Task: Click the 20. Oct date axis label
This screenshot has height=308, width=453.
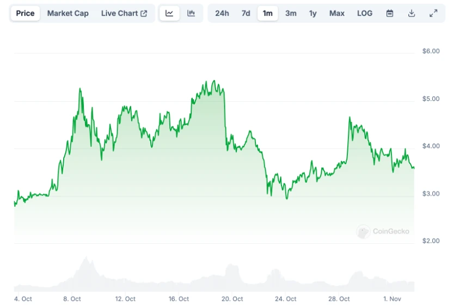Action: (232, 299)
